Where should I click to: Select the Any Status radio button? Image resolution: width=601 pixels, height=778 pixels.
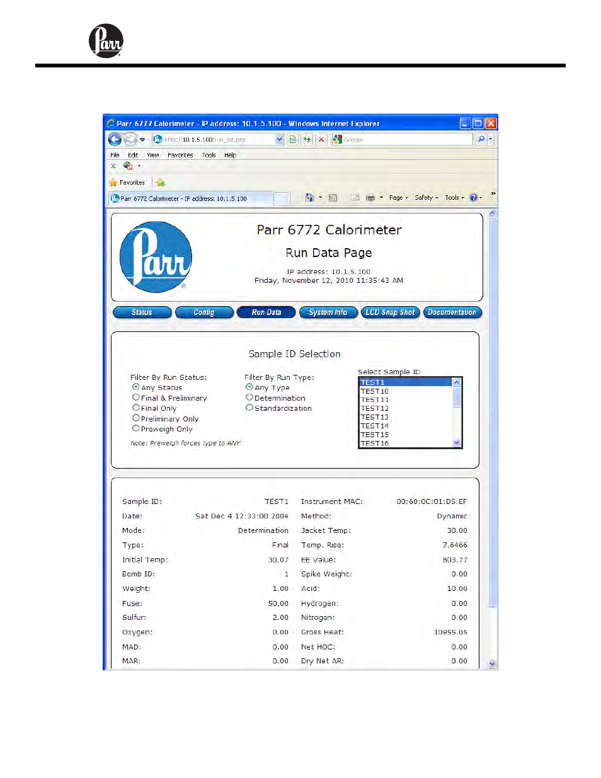point(136,387)
